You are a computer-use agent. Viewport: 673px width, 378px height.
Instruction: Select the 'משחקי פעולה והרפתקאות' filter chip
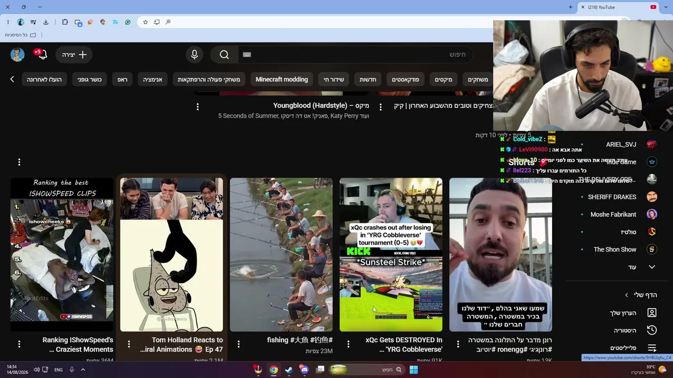click(209, 79)
